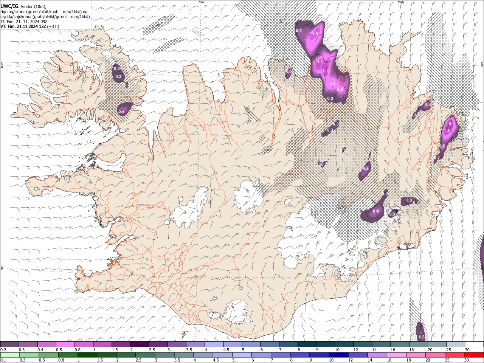Click the 15W longitude label

click(400, 2)
